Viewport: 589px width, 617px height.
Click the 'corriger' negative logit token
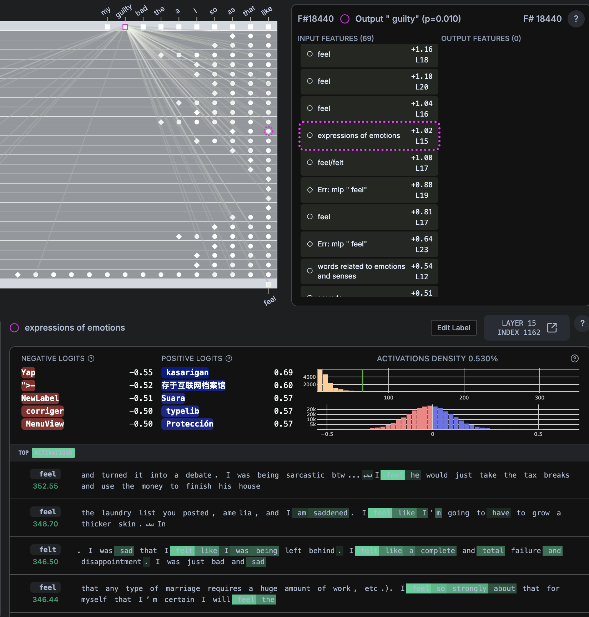pyautogui.click(x=43, y=411)
